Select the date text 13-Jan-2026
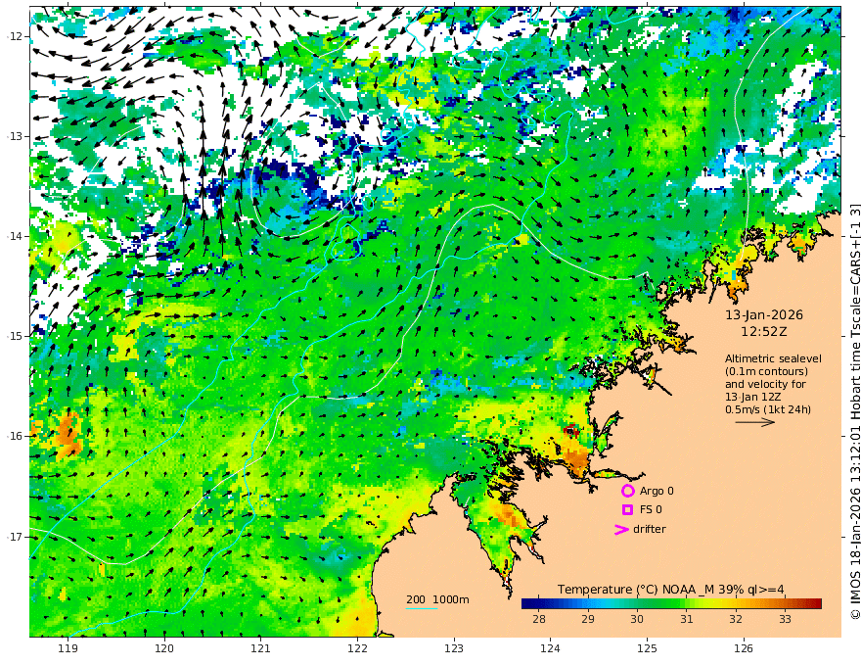Image resolution: width=861 pixels, height=666 pixels. [764, 314]
